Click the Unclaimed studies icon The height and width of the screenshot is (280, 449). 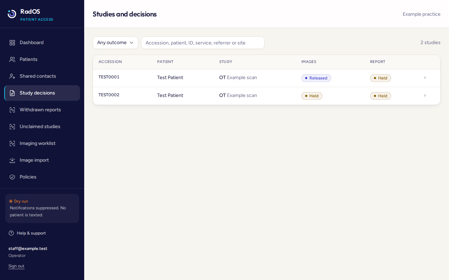click(12, 127)
